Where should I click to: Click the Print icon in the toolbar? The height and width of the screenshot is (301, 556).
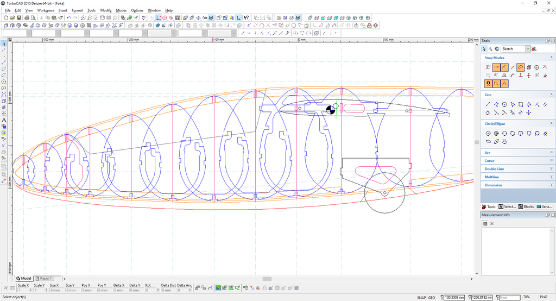tap(26, 17)
